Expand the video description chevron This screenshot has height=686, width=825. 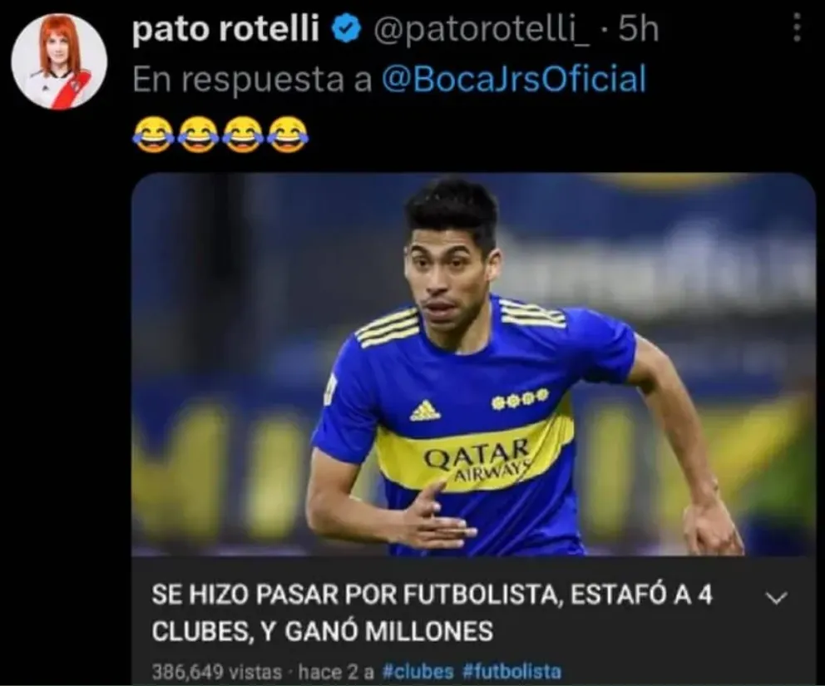[x=777, y=598]
